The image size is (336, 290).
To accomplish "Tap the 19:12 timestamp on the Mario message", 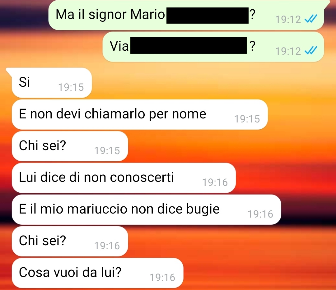I will click(x=288, y=20).
